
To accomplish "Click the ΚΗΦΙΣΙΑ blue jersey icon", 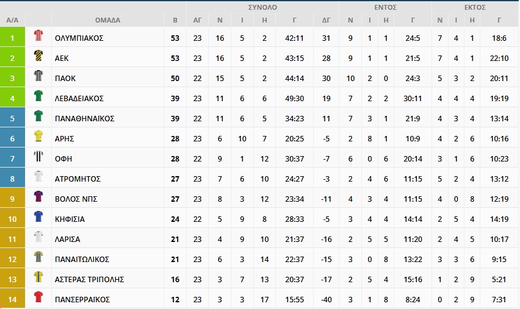I will pyautogui.click(x=38, y=216).
